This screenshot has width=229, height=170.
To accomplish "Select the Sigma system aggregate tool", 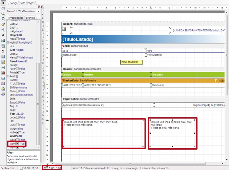I will [x=3, y=51].
